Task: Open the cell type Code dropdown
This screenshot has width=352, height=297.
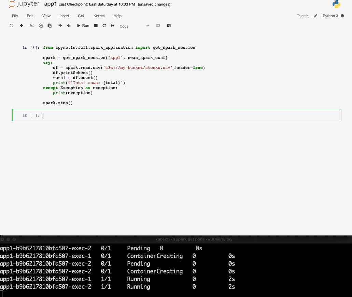Action: pos(134,26)
